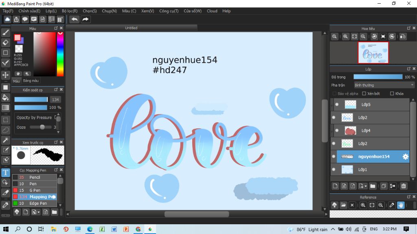
Task: Activate hand tool in Reference panel
Action: [x=401, y=205]
